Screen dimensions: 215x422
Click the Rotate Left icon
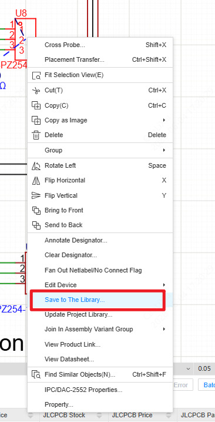(x=36, y=165)
